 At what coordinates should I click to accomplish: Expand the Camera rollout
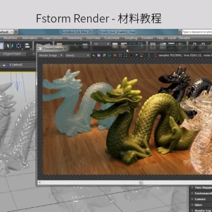201,199
